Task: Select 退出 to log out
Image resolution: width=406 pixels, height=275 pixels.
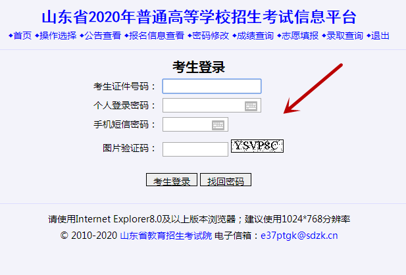Action: pyautogui.click(x=380, y=36)
